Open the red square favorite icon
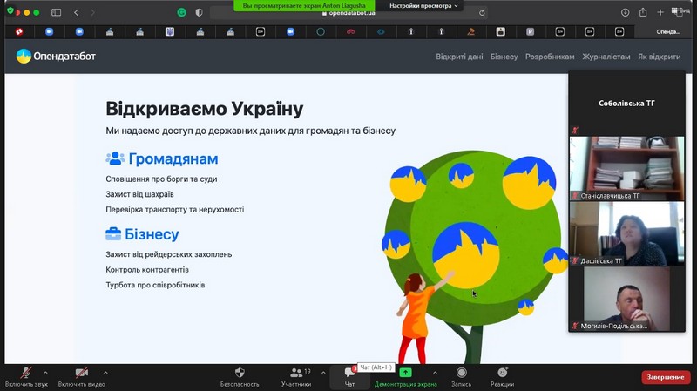 pos(19,31)
